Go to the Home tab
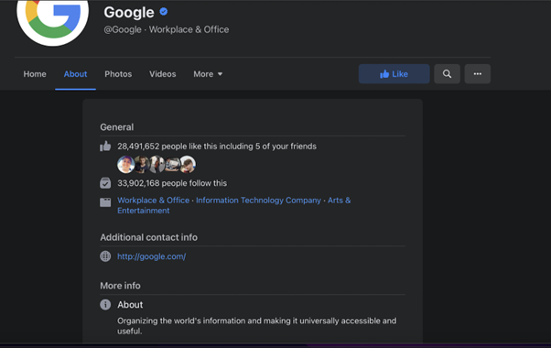Viewport: 551px width, 348px height. pos(35,74)
